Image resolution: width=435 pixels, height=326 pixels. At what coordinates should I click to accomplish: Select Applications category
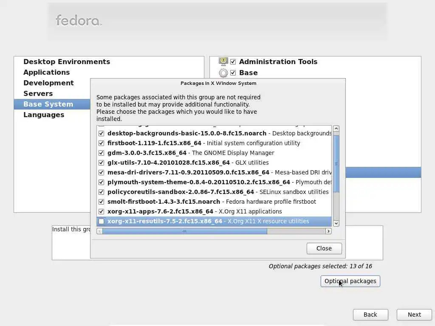pyautogui.click(x=46, y=72)
